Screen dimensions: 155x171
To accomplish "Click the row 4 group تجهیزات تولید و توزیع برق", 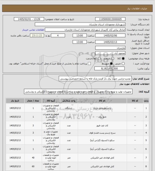I will coord(51,133).
